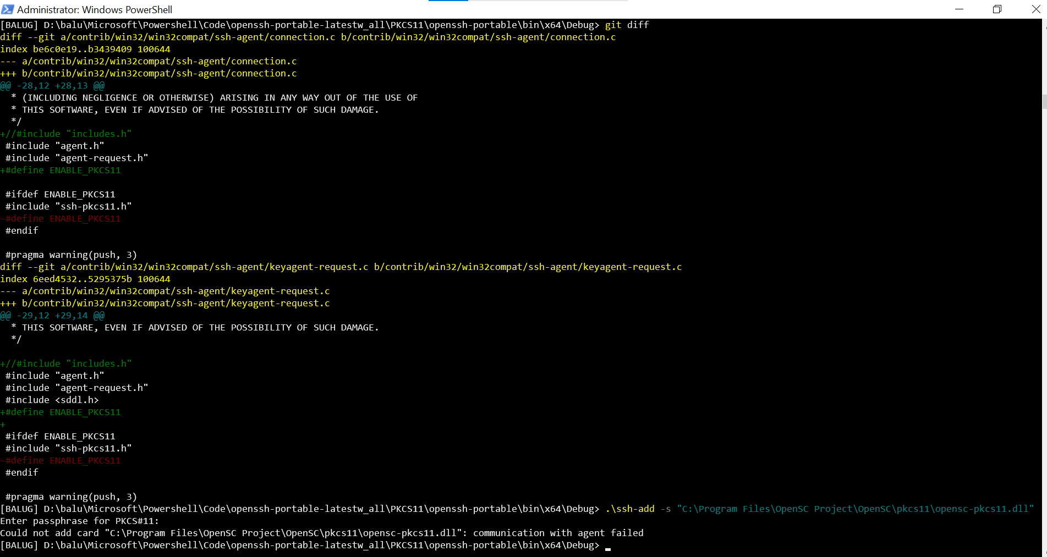1047x557 pixels.
Task: Click the second '#endif' line
Action: pos(21,472)
